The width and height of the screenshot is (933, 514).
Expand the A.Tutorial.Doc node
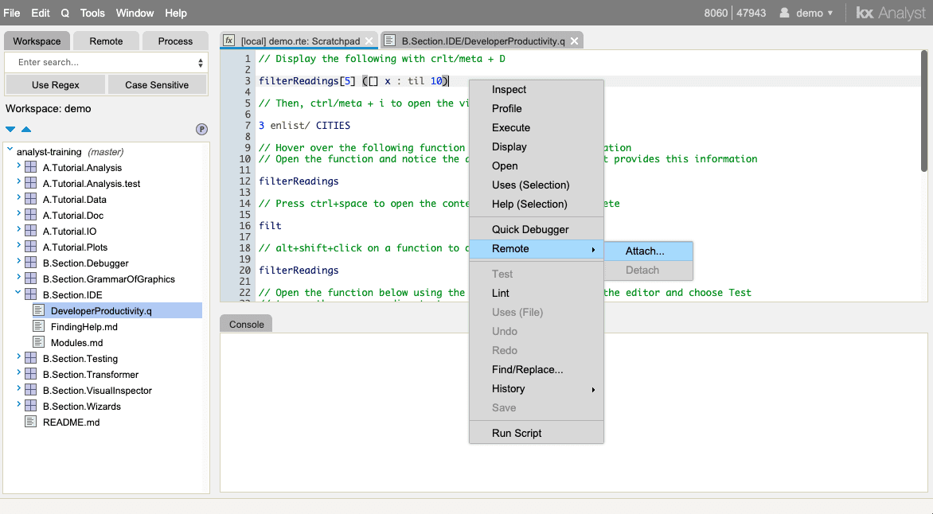click(x=18, y=214)
